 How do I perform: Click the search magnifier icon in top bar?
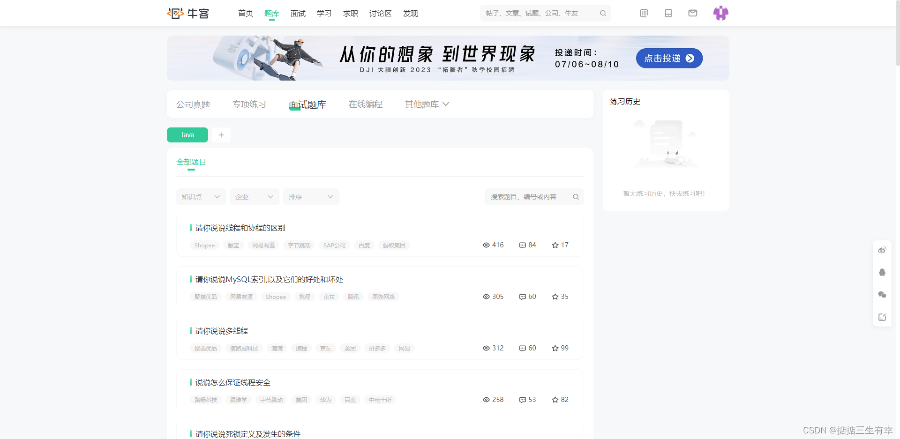(x=603, y=13)
